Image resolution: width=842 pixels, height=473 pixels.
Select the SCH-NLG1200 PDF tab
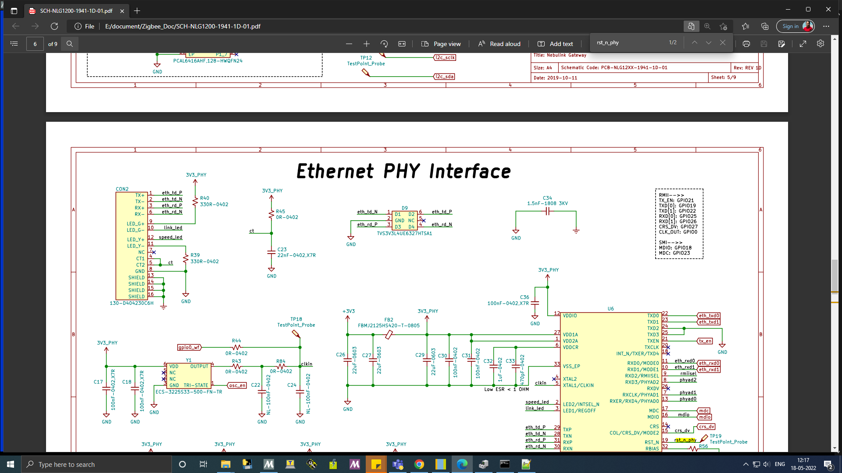coord(75,11)
